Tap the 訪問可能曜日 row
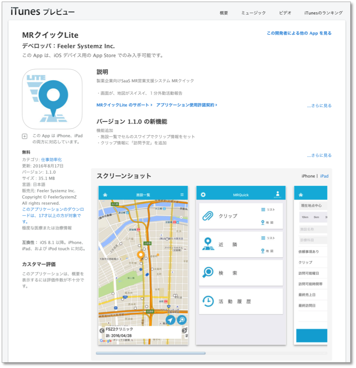Screen dimensions: 356x368 point(313,273)
